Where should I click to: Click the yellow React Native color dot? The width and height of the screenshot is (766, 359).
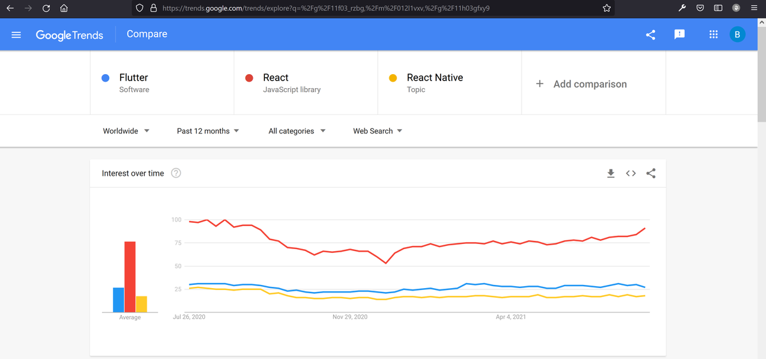pyautogui.click(x=393, y=78)
